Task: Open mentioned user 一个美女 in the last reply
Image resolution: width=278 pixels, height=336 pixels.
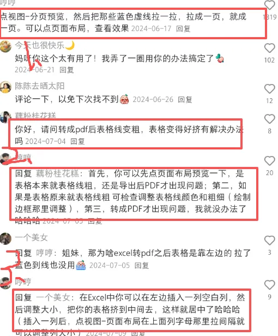Action: (53, 297)
